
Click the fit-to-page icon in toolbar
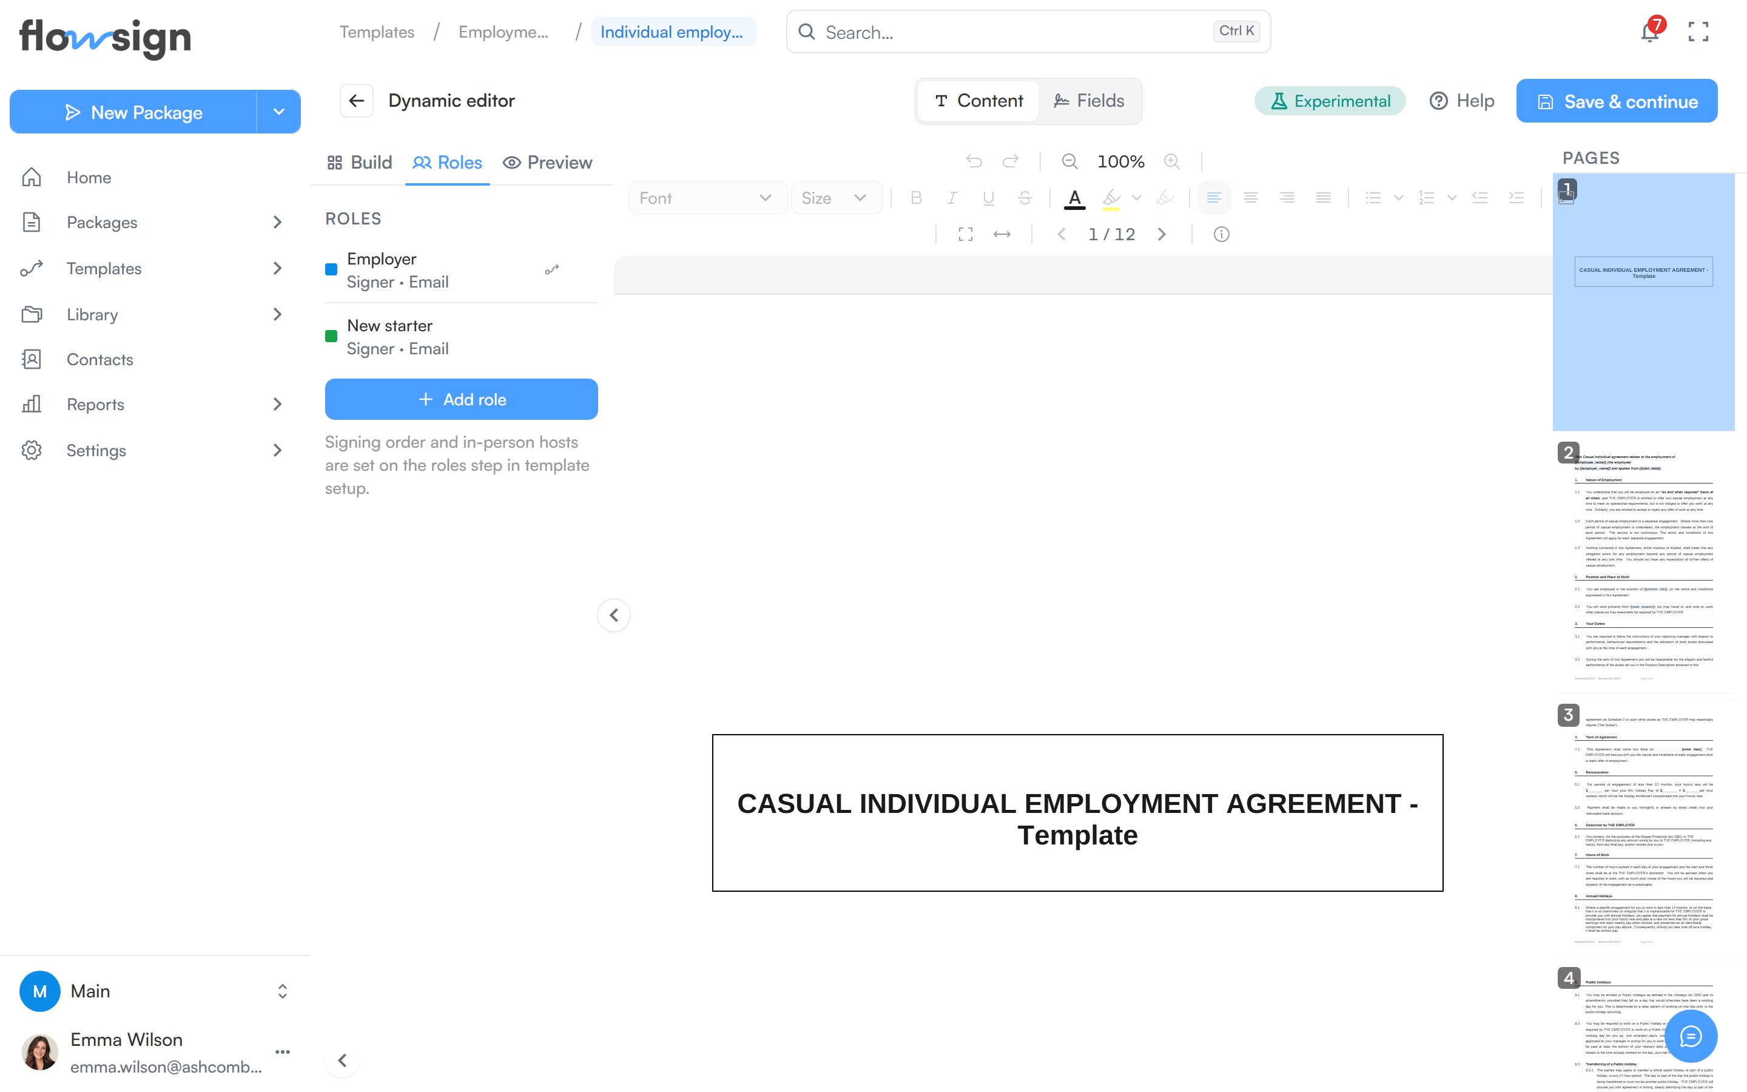(x=965, y=234)
